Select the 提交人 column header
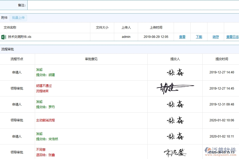This screenshot has height=159, width=239. click(x=175, y=59)
